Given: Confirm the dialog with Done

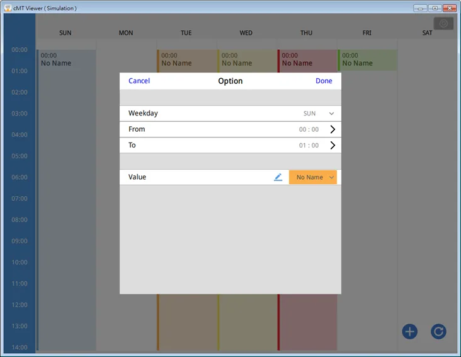Looking at the screenshot, I should pos(324,81).
